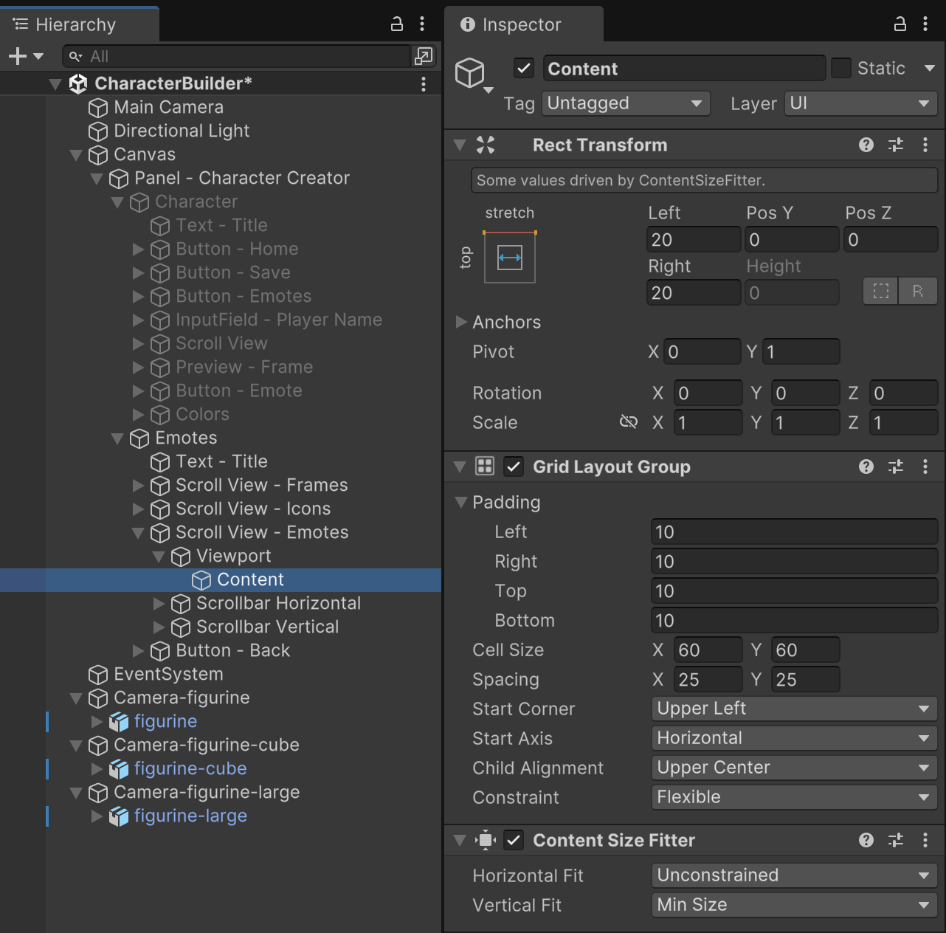Open Grid Layout Group preset settings icon
Image resolution: width=946 pixels, height=933 pixels.
pyautogui.click(x=896, y=467)
